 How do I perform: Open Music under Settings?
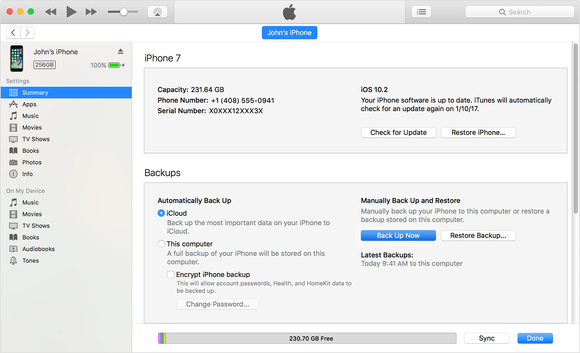point(66,116)
